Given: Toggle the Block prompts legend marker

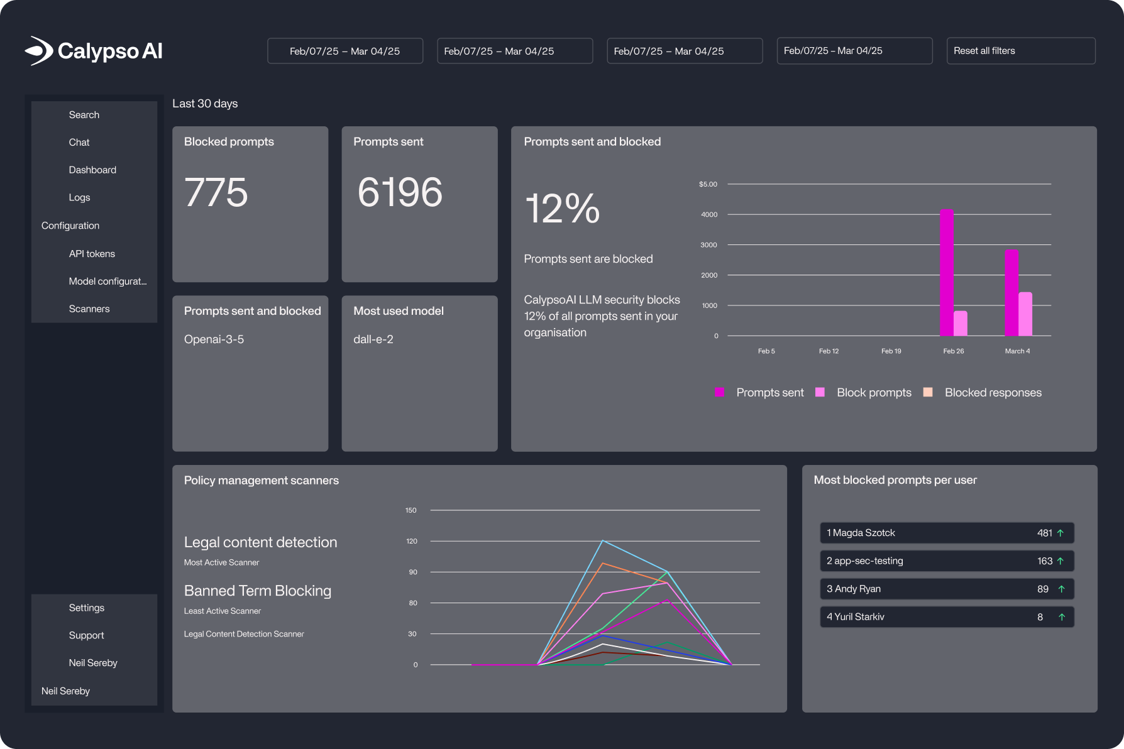Looking at the screenshot, I should 820,393.
